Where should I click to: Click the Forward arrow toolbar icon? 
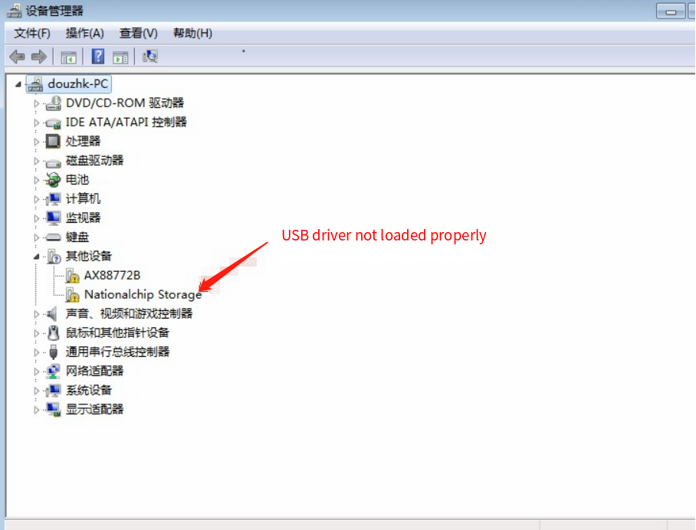tap(39, 57)
